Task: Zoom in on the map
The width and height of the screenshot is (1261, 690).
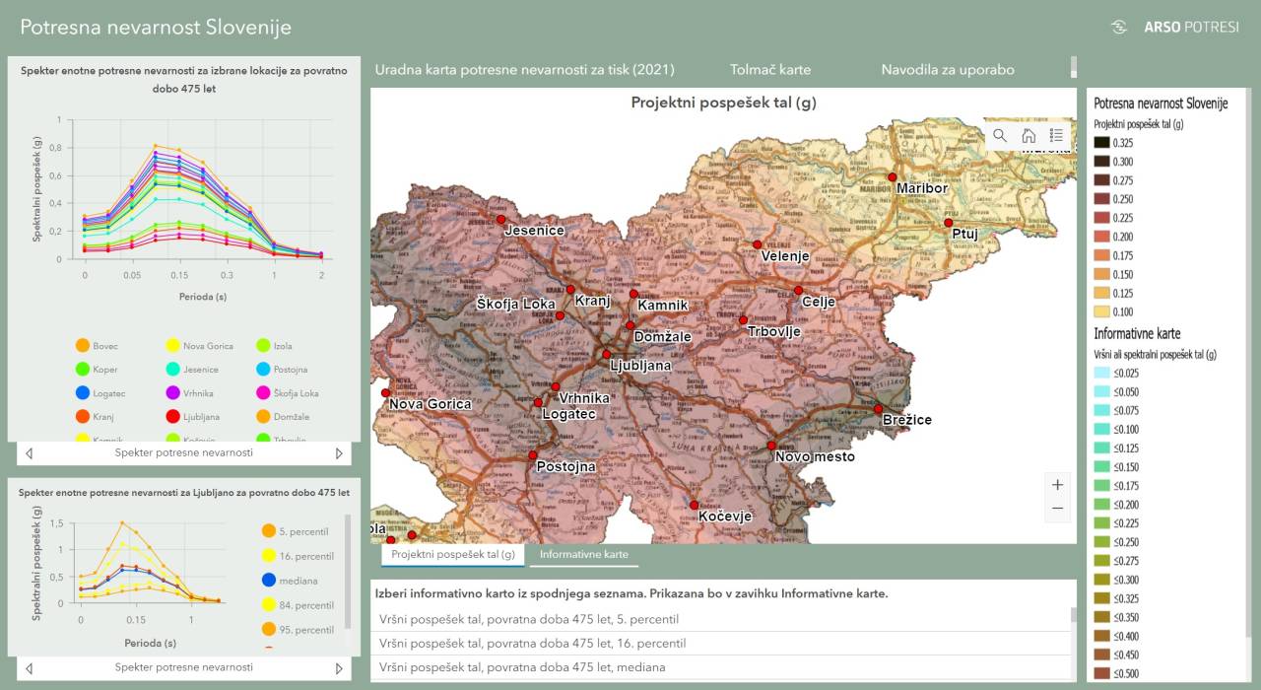Action: point(1057,485)
